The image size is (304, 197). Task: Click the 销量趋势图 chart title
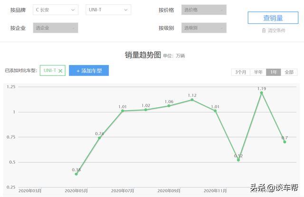(143, 55)
